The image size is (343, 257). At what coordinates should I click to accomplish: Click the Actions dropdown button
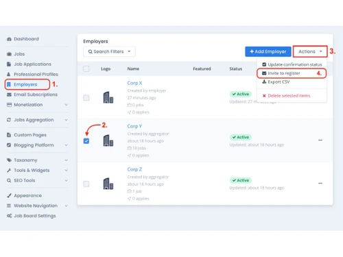[x=310, y=51]
